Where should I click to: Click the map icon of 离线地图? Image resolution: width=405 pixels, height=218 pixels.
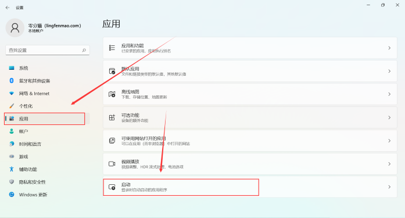tap(112, 94)
